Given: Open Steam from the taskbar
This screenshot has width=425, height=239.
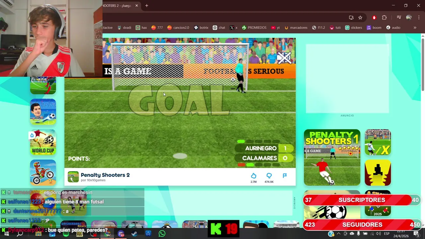Looking at the screenshot, I should tap(134, 234).
